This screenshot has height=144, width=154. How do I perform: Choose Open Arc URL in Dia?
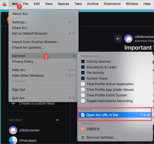click(x=115, y=115)
